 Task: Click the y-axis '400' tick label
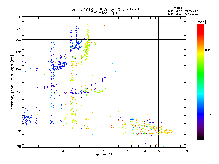pyautogui.click(x=18, y=52)
